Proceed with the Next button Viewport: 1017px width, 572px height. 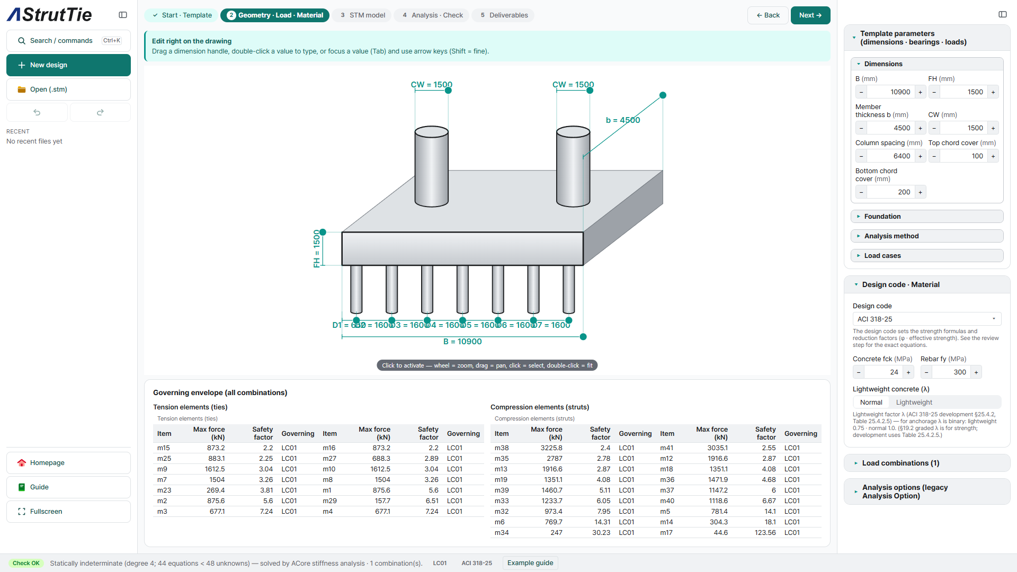[810, 15]
